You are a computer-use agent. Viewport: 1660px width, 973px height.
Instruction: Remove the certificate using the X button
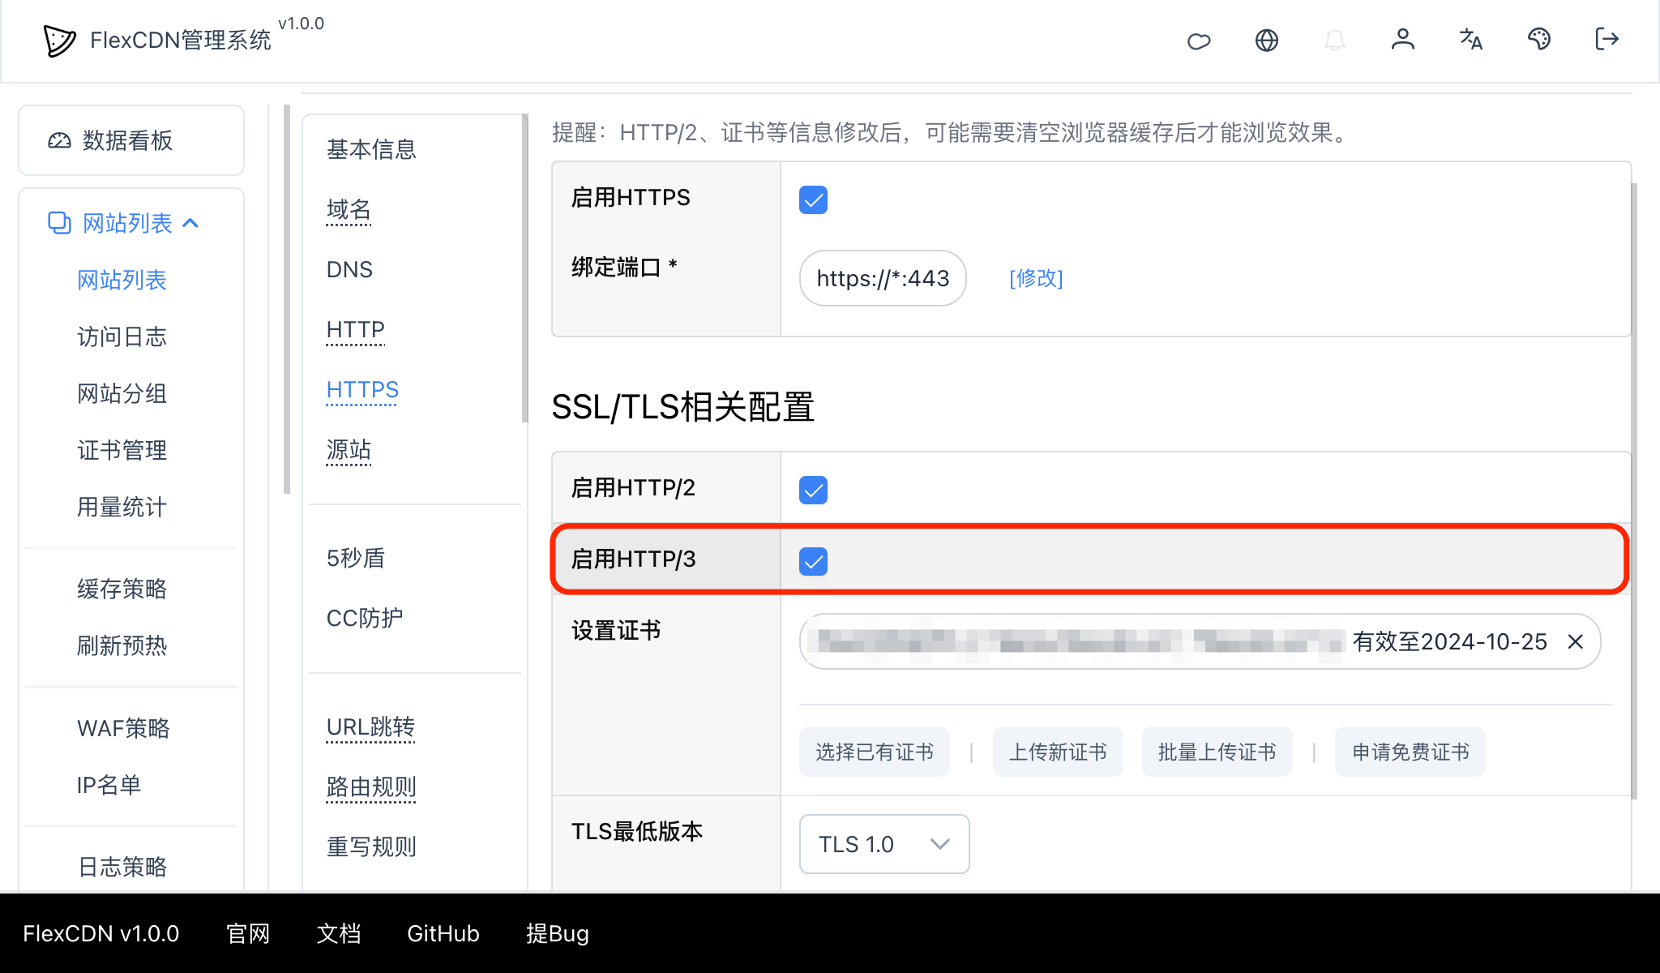[1575, 641]
